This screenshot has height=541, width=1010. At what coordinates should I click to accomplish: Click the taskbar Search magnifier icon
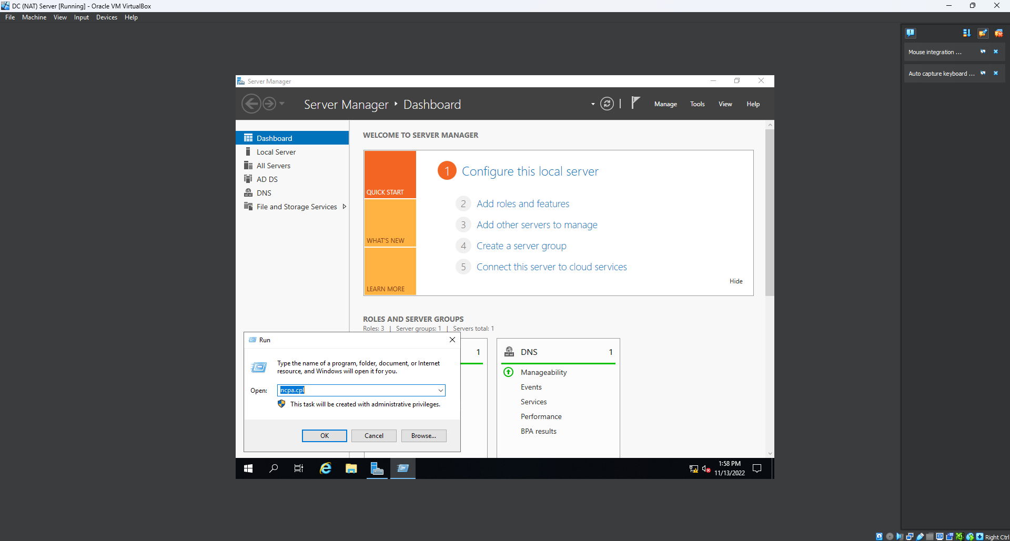(x=274, y=468)
